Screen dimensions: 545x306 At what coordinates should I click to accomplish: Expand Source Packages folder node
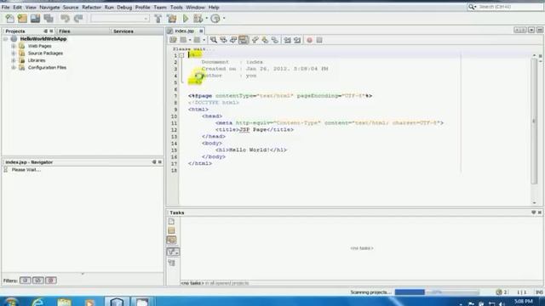pos(14,53)
